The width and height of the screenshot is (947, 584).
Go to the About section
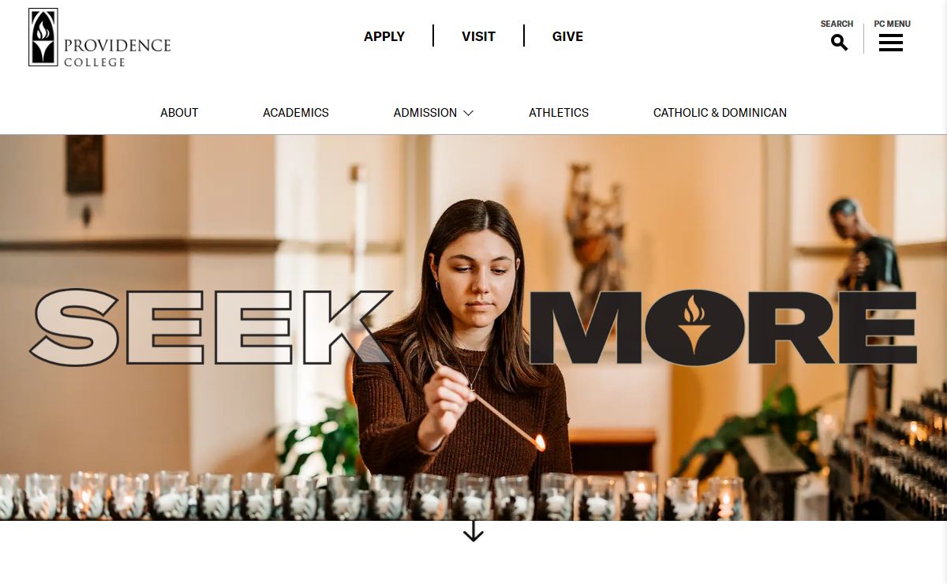click(179, 113)
